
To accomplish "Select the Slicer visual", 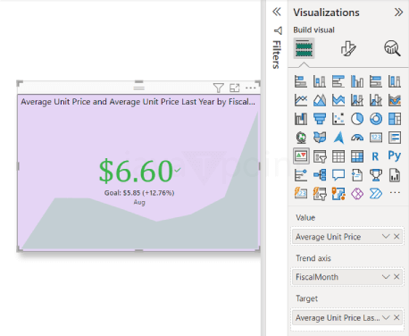I will click(x=320, y=156).
